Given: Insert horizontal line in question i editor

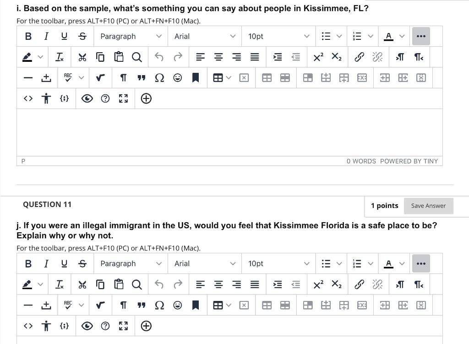Looking at the screenshot, I should coord(28,78).
